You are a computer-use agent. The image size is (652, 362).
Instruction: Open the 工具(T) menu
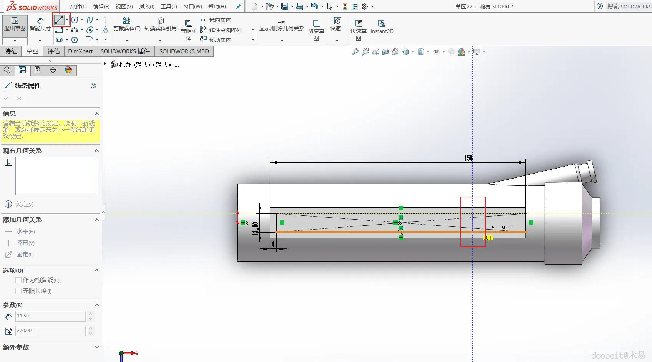[x=169, y=7]
